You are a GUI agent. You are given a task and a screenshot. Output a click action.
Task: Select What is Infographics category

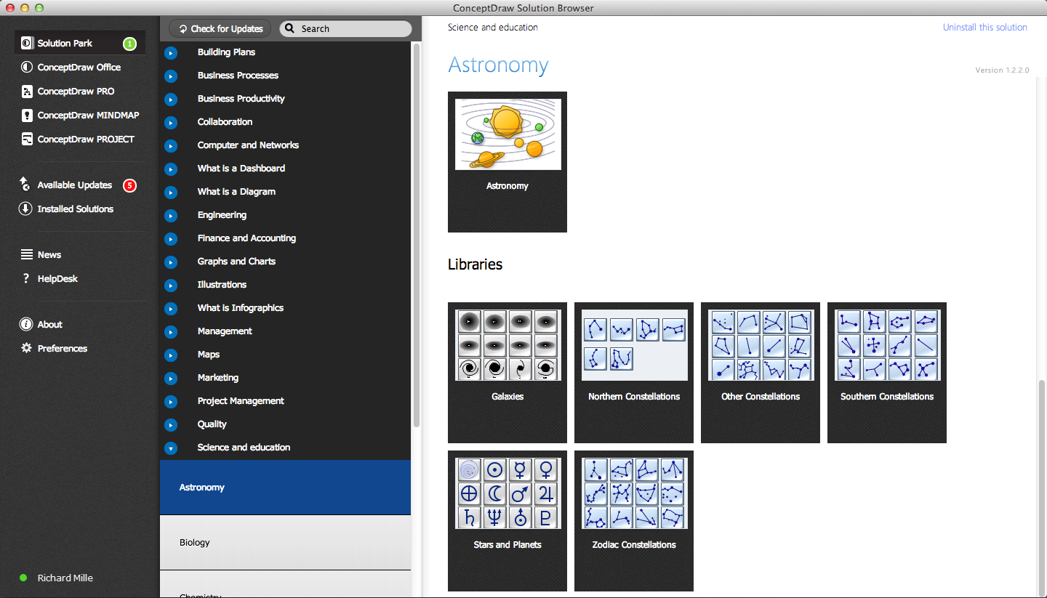coord(241,308)
